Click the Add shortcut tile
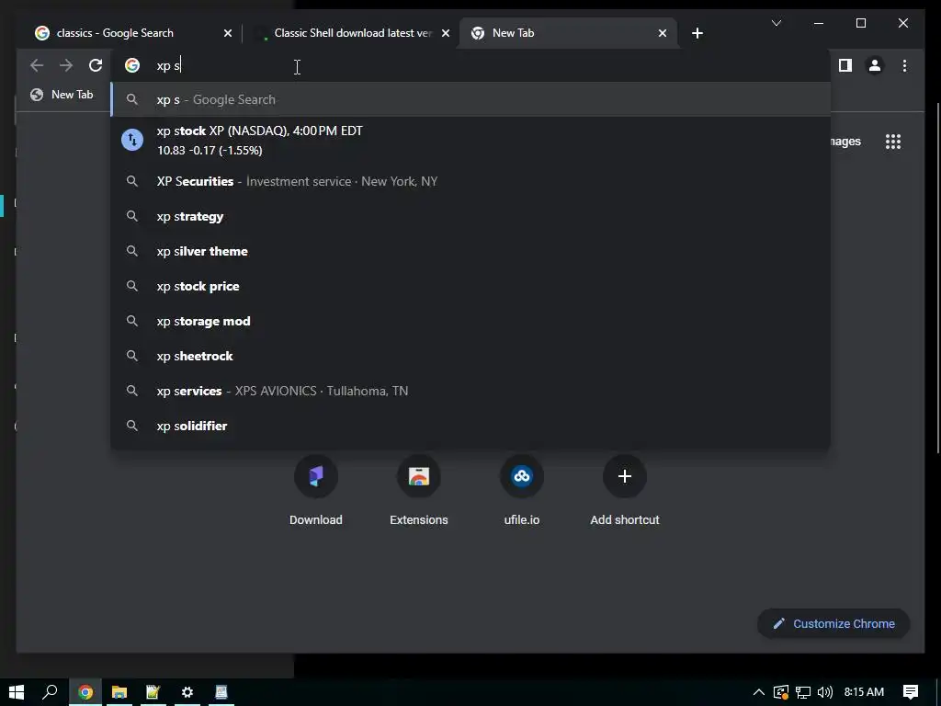Screen dimensions: 941x706 [x=625, y=491]
